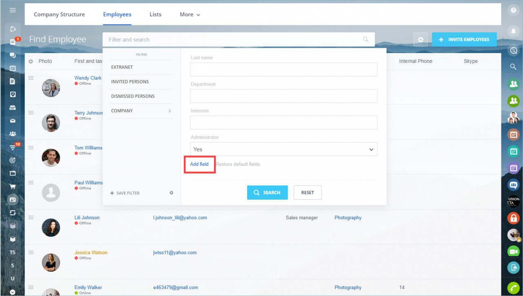Open the brown calendar chat icon

pyautogui.click(x=513, y=134)
